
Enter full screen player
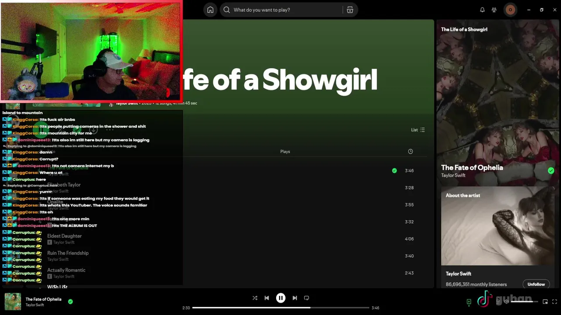[x=554, y=301]
